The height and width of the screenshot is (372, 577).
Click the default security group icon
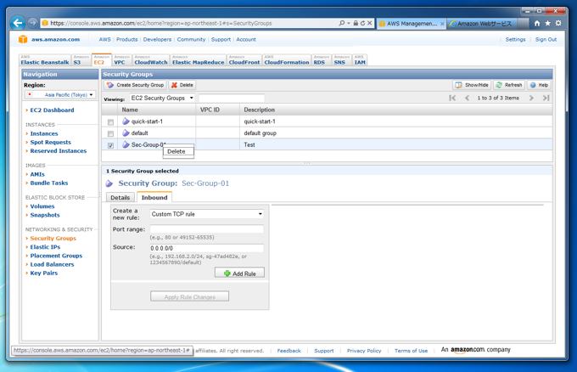(126, 133)
